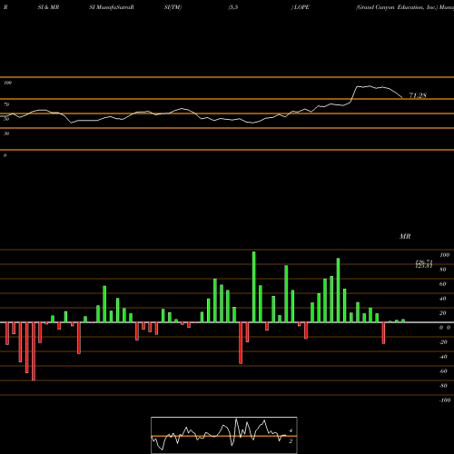This screenshot has height=454, width=454.
Task: Select the 'LOPE' ticker text
Action: (x=301, y=7)
